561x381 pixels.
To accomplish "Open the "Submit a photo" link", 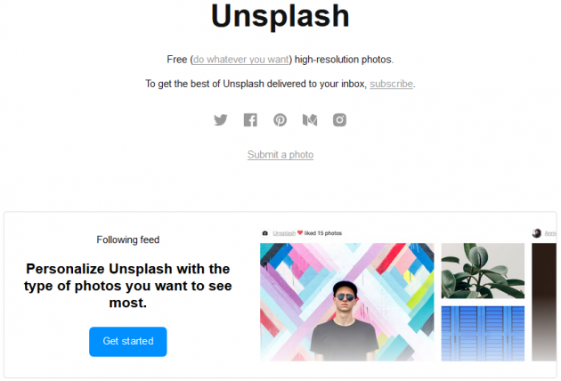I will click(280, 155).
